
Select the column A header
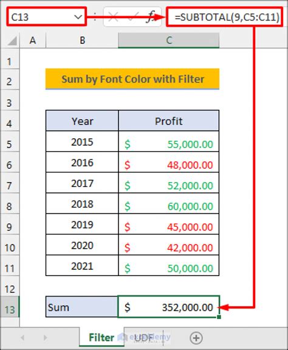[x=33, y=41]
